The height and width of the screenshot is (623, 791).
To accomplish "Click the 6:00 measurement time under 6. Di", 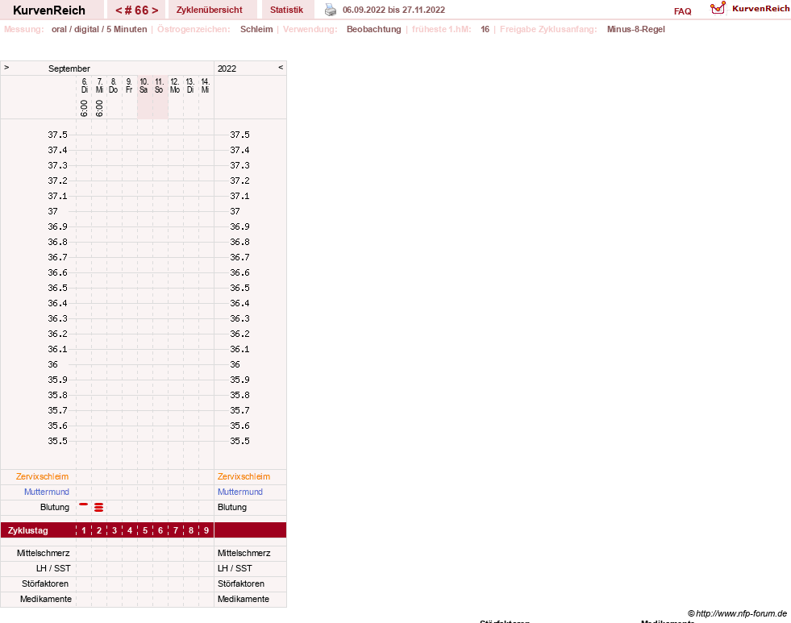I will point(84,108).
